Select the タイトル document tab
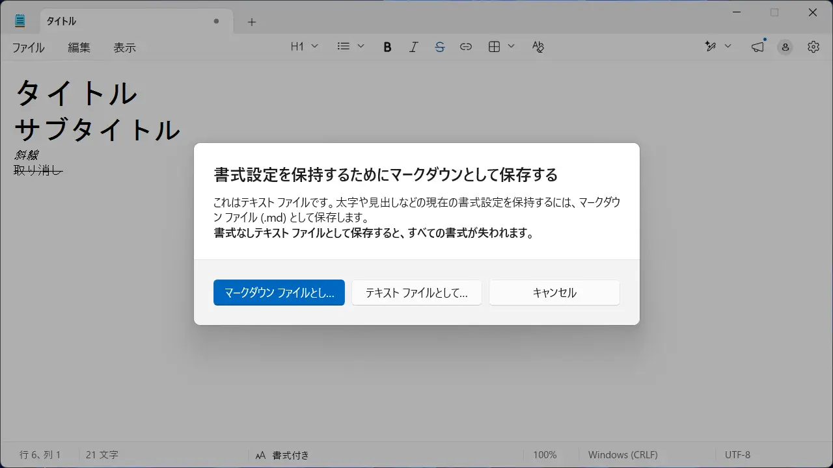The height and width of the screenshot is (468, 833). [137, 21]
